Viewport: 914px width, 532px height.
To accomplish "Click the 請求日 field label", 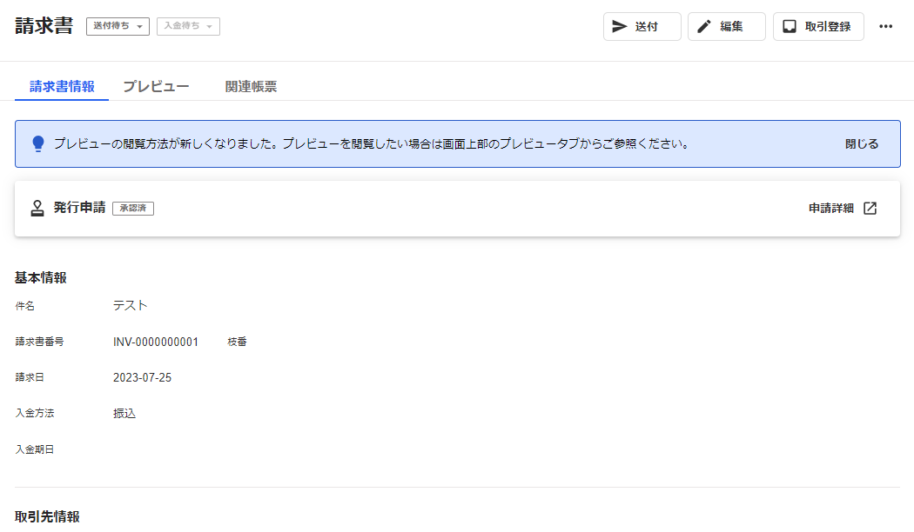I will 30,377.
